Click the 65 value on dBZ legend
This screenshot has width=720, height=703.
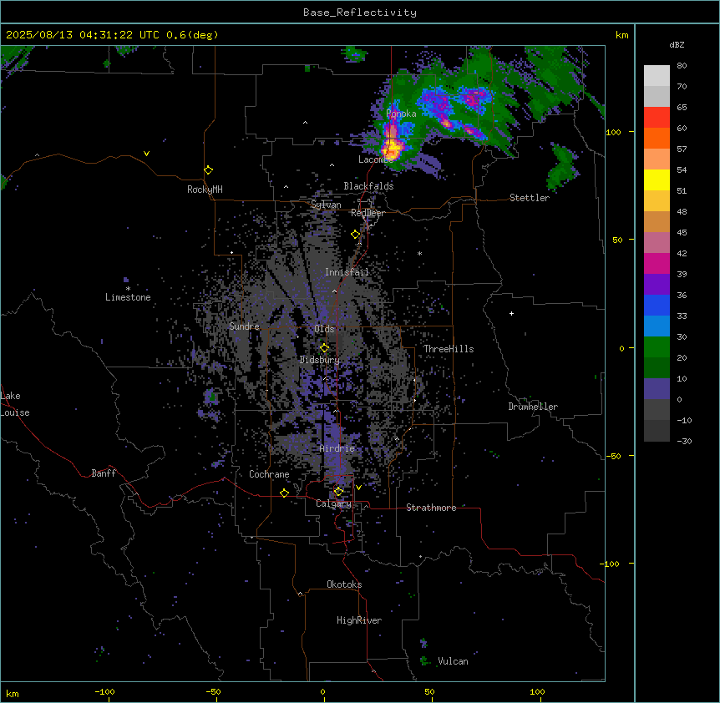point(682,107)
